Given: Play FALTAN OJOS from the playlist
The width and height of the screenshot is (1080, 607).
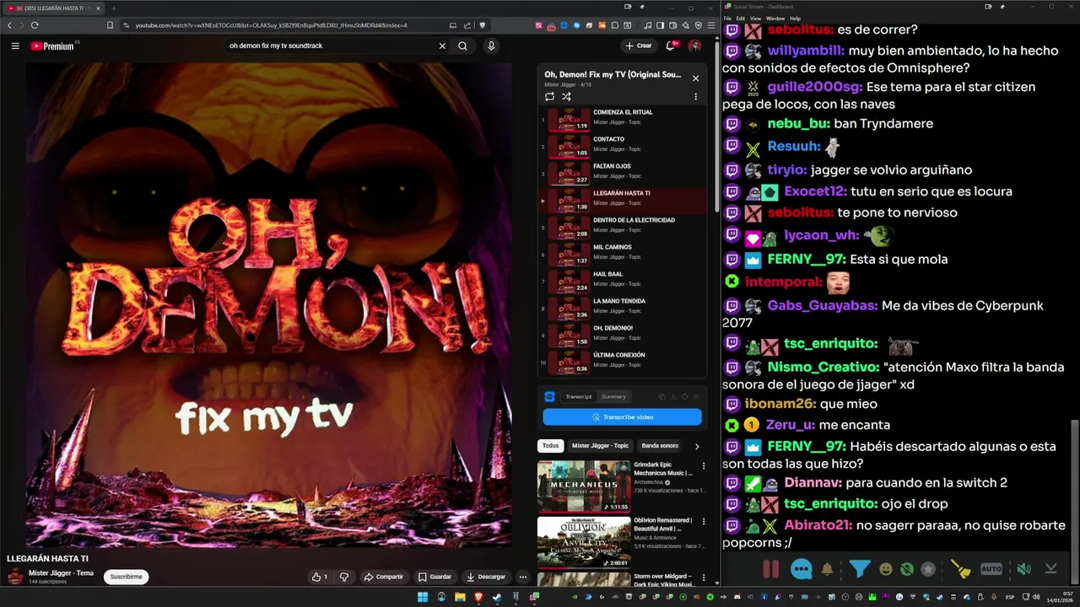Looking at the screenshot, I should coord(623,174).
